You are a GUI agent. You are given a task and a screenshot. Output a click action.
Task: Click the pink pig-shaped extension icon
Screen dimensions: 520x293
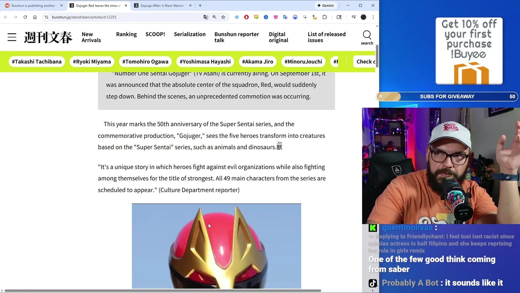tap(275, 17)
